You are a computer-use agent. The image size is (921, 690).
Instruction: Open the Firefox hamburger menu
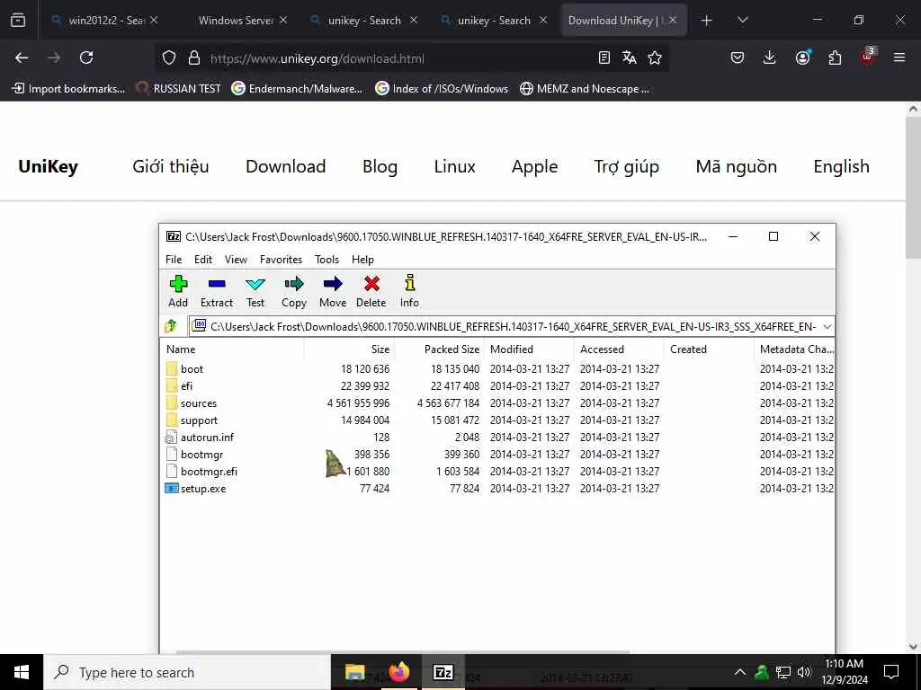click(x=899, y=57)
